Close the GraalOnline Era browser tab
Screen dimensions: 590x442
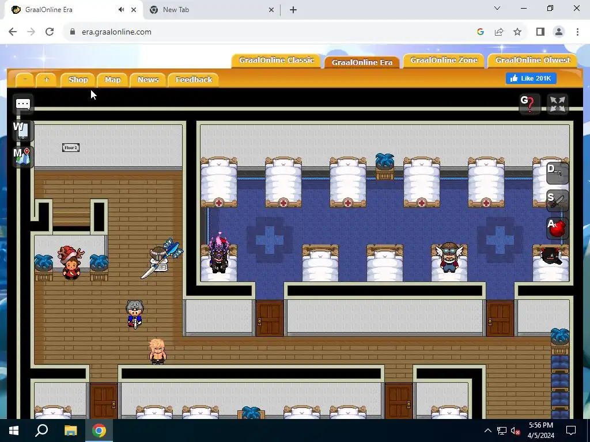(134, 10)
